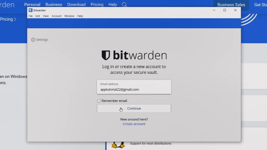Open the Help menu in Bitwarden app
This screenshot has height=150, width=267.
tap(80, 16)
